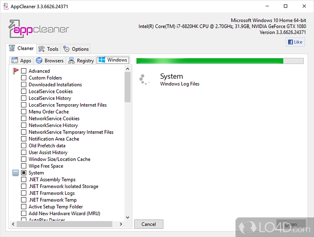314x237 pixels.
Task: Tick Downloaded Installations checkbox
Action: click(x=24, y=85)
